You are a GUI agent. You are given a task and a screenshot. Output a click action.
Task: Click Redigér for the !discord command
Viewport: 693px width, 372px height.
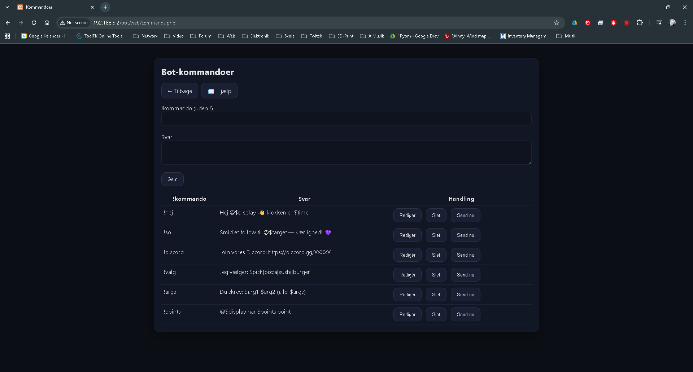pyautogui.click(x=407, y=255)
